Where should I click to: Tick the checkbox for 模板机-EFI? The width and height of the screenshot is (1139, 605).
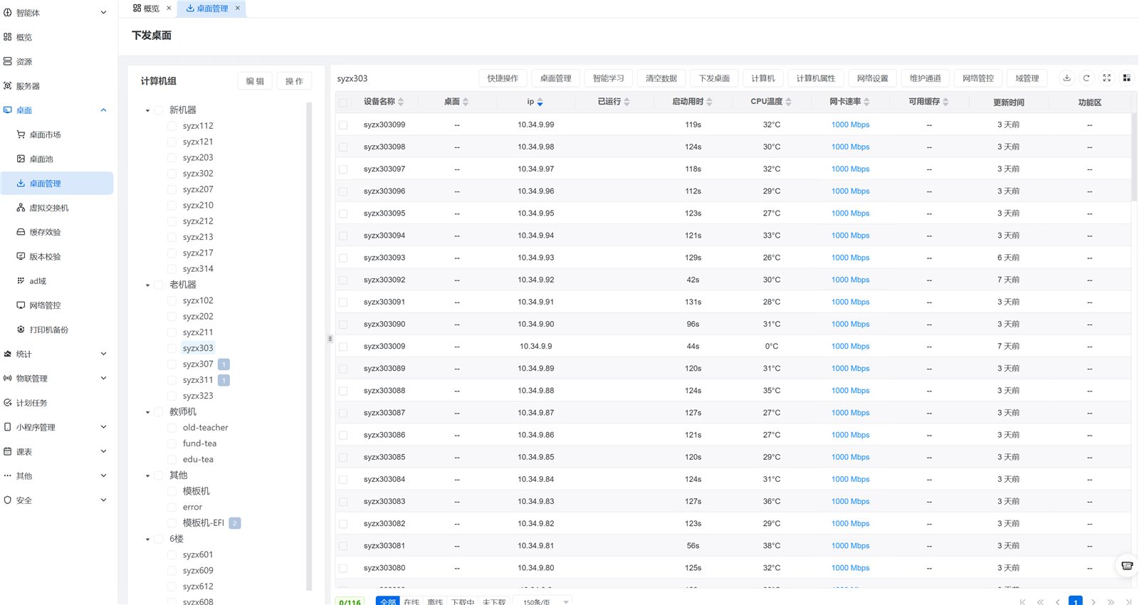(172, 523)
